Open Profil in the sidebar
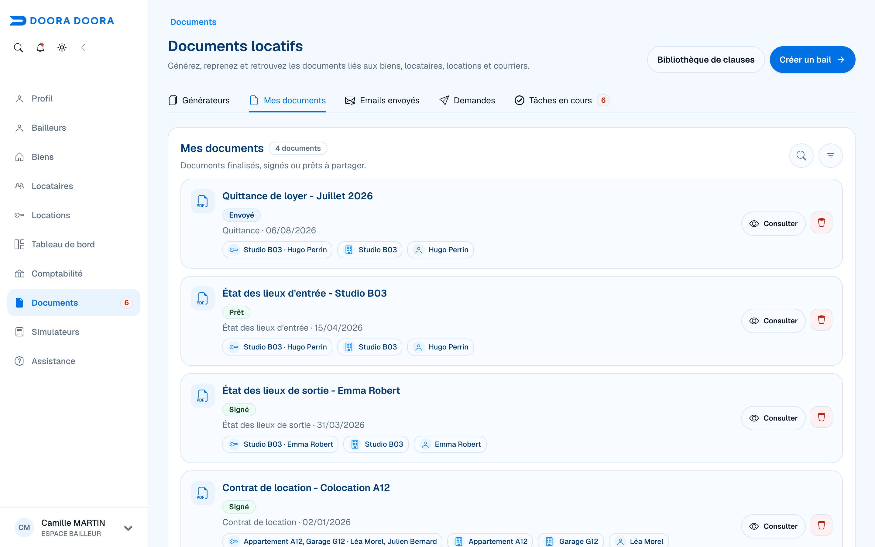Viewport: 875px width, 547px height. click(74, 98)
